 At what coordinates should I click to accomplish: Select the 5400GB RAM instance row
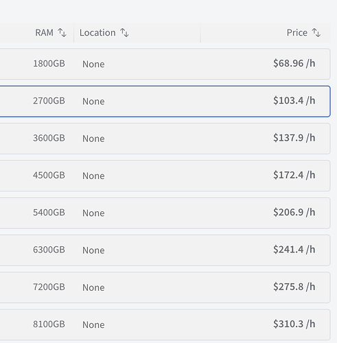tap(165, 213)
